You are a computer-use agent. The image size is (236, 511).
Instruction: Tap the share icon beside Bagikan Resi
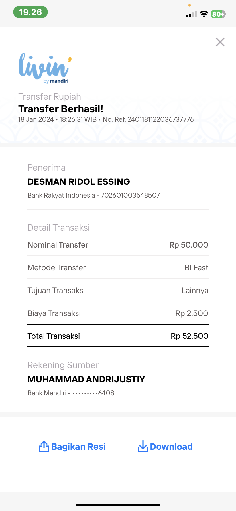[44, 446]
